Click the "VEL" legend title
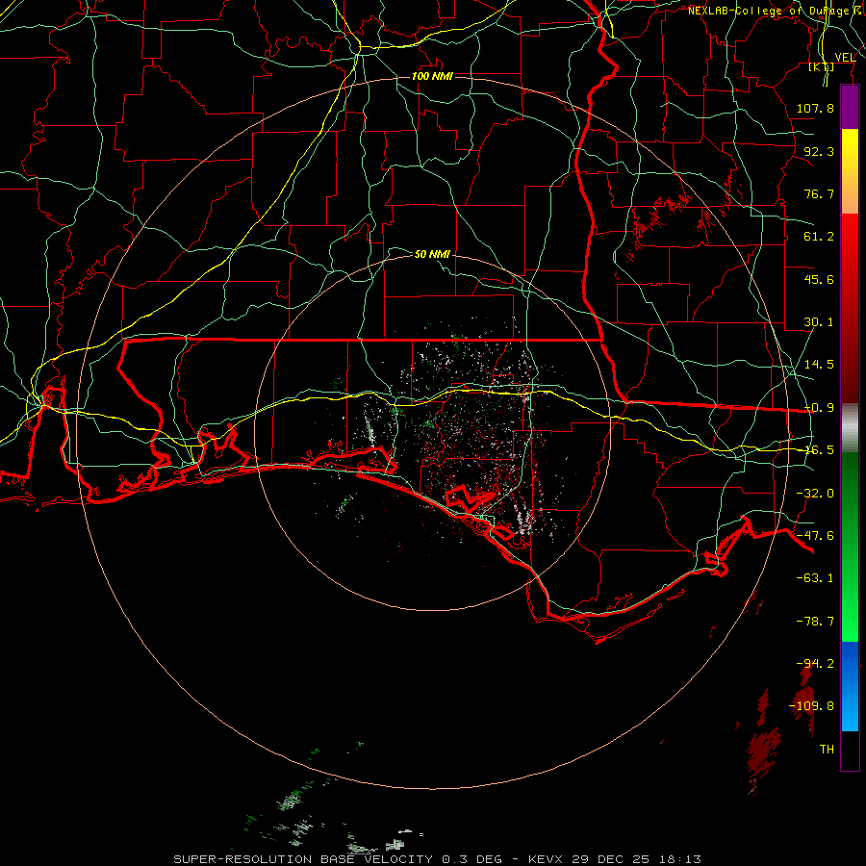Image resolution: width=866 pixels, height=866 pixels. pyautogui.click(x=845, y=58)
